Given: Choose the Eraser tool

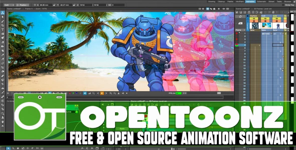Looking at the screenshot, I should (x=3, y=42).
